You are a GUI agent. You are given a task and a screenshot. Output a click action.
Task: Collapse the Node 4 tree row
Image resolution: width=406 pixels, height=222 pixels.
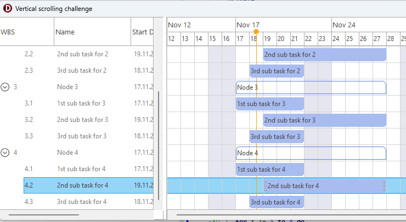(x=5, y=153)
